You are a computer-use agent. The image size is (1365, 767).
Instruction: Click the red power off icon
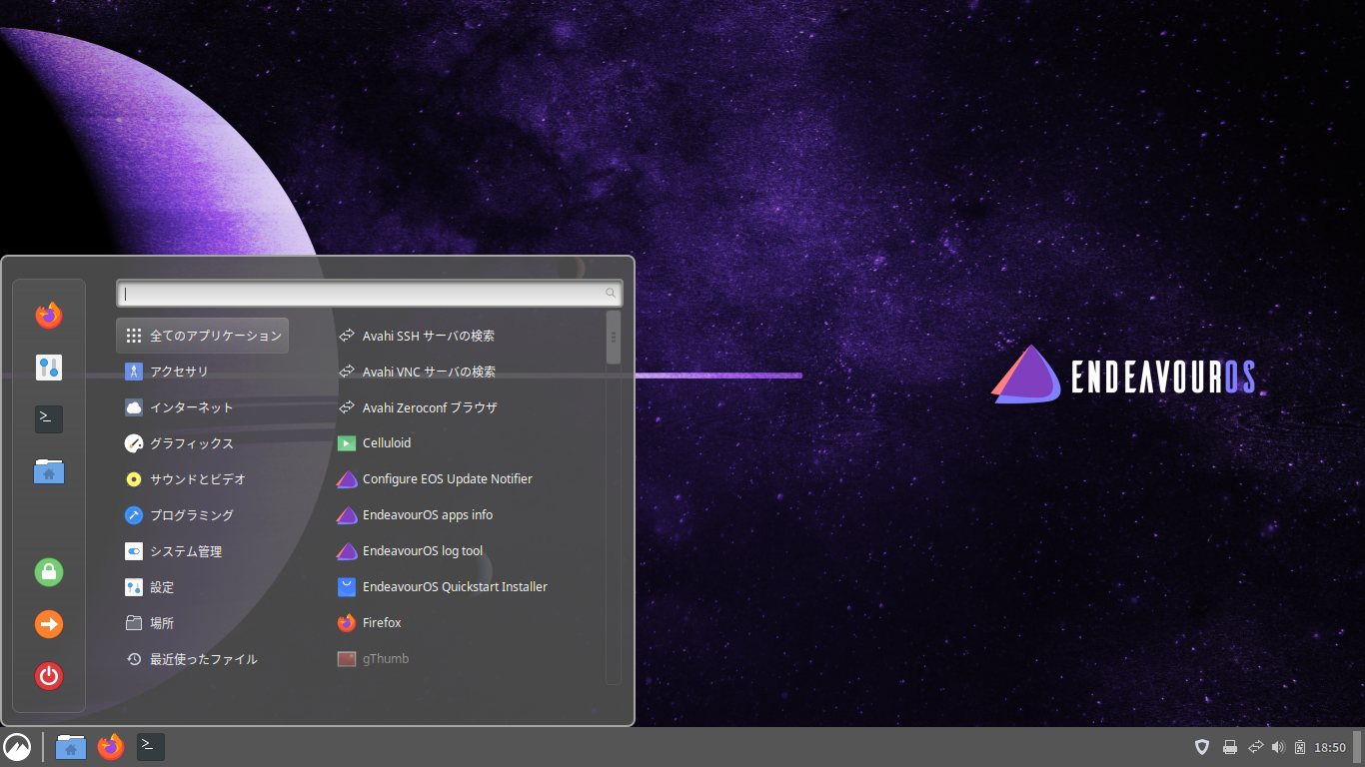49,676
